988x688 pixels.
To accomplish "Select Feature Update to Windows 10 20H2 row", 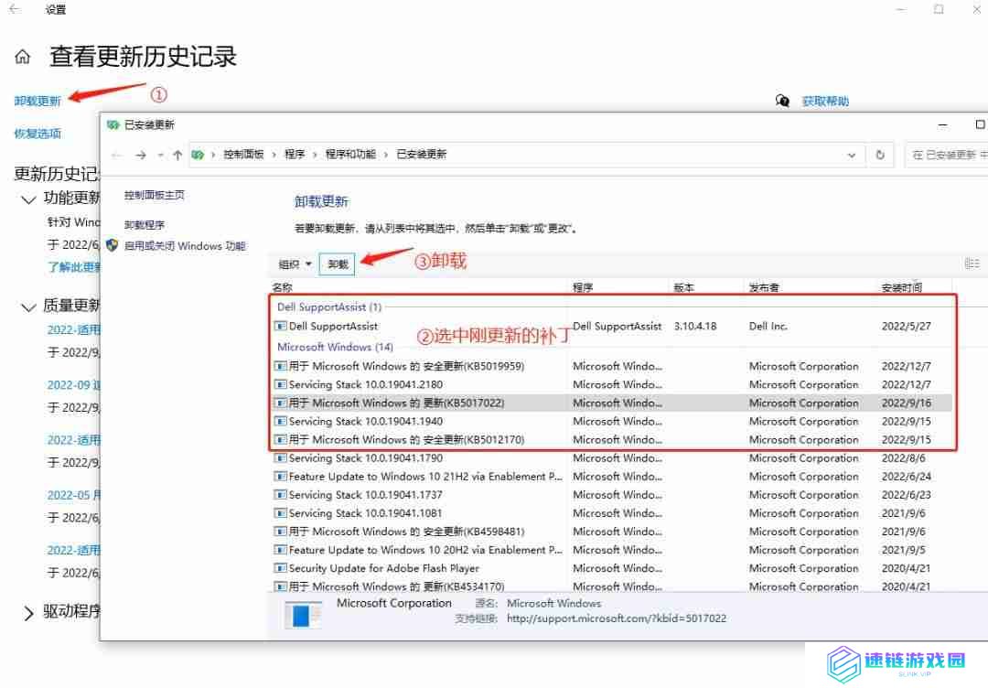I will (611, 550).
